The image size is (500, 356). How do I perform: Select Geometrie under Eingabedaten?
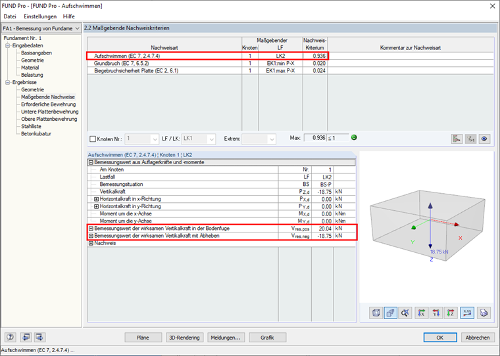[32, 60]
